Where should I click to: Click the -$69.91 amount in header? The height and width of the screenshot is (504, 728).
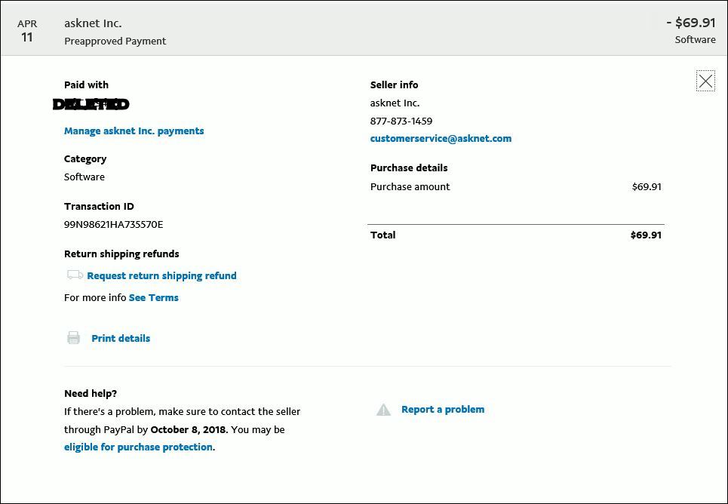click(x=691, y=23)
